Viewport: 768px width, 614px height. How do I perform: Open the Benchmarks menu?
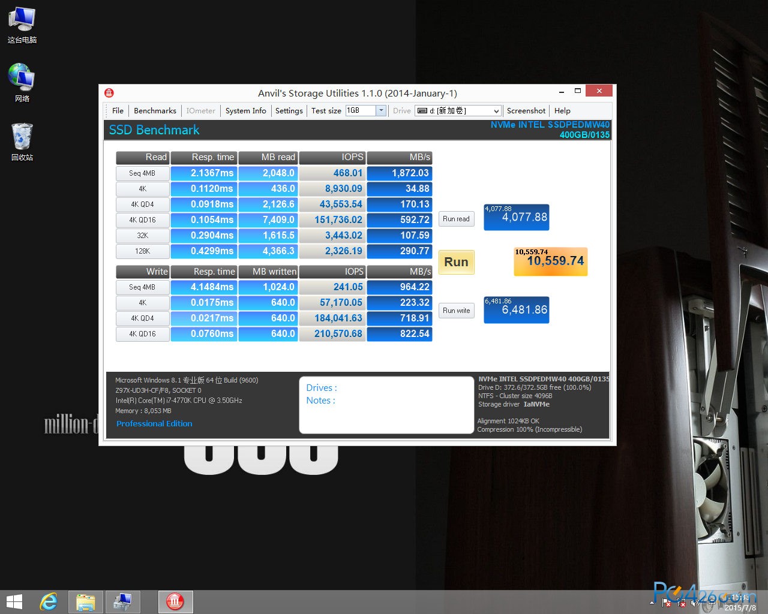click(x=155, y=111)
